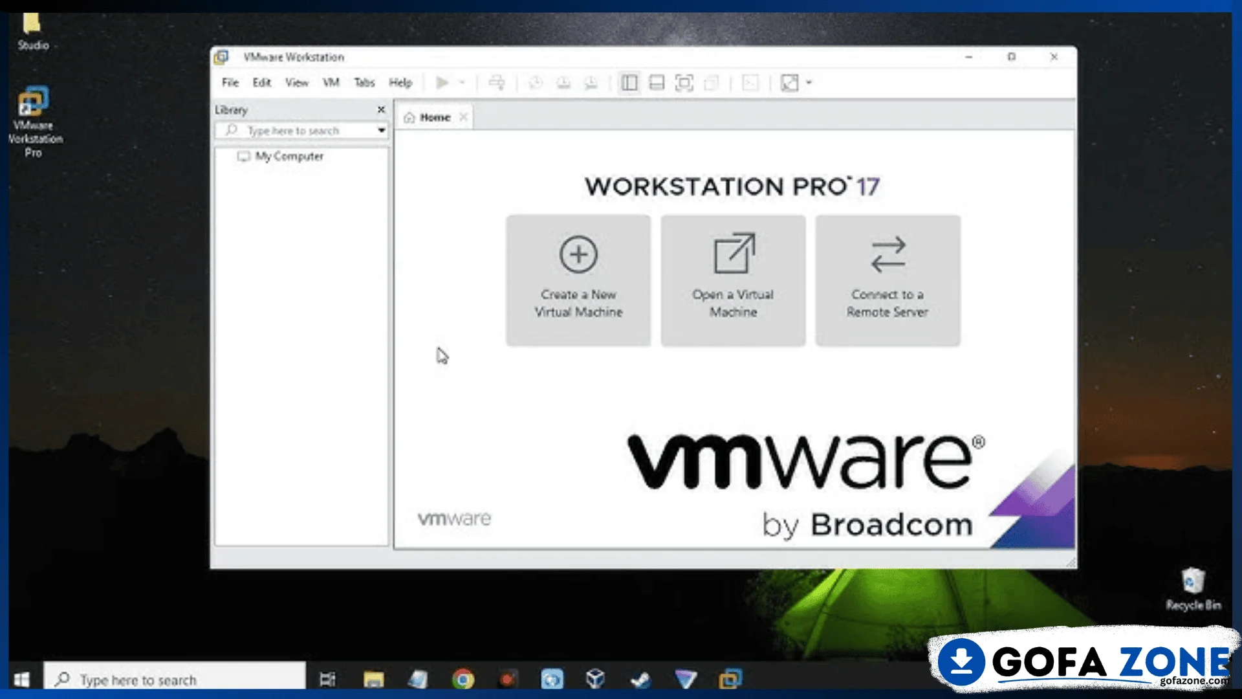Select My Computer in the Library tree
Image resolution: width=1242 pixels, height=699 pixels.
click(281, 157)
